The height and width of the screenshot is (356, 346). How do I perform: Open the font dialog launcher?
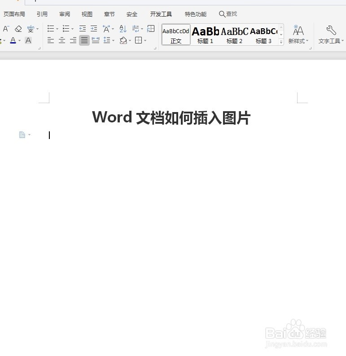click(39, 48)
